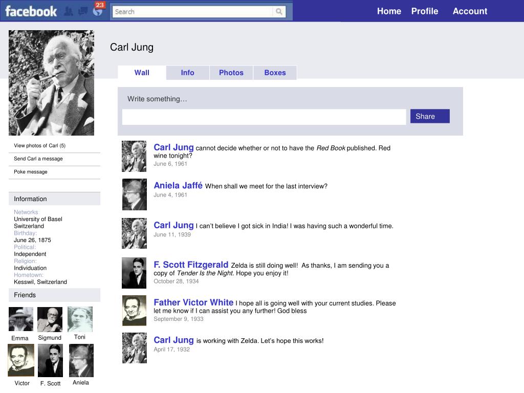This screenshot has height=393, width=524.
Task: Open friend Emma's photo
Action: [x=21, y=319]
